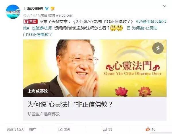This screenshot has width=172, height=134.
Task: Open the article link with document icon
Action: (142, 28)
